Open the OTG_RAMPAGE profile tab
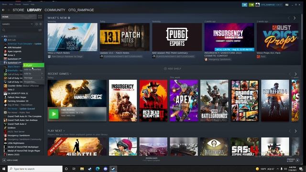This screenshot has width=306, height=172. pyautogui.click(x=81, y=10)
